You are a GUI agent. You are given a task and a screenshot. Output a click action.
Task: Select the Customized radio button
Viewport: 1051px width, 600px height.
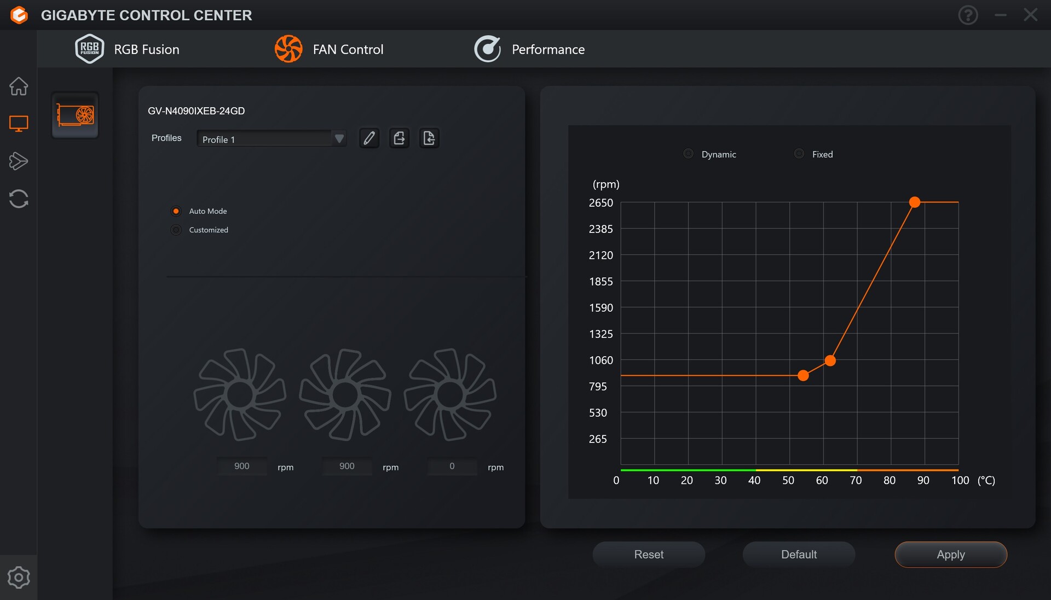point(176,230)
